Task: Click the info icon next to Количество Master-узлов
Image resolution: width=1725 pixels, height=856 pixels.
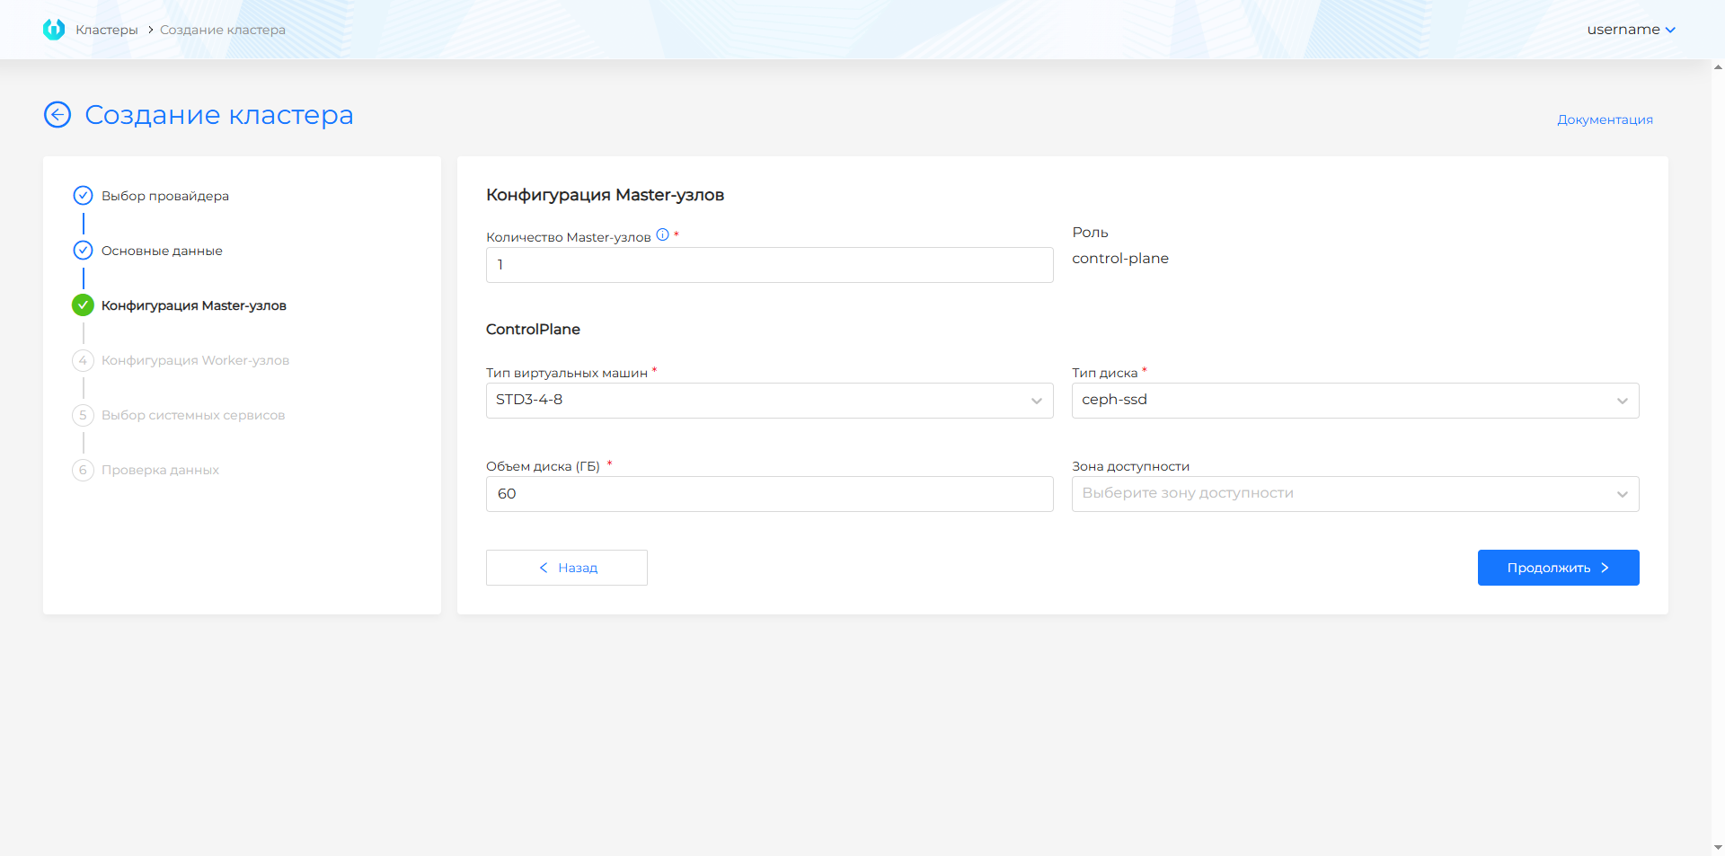Action: point(662,235)
